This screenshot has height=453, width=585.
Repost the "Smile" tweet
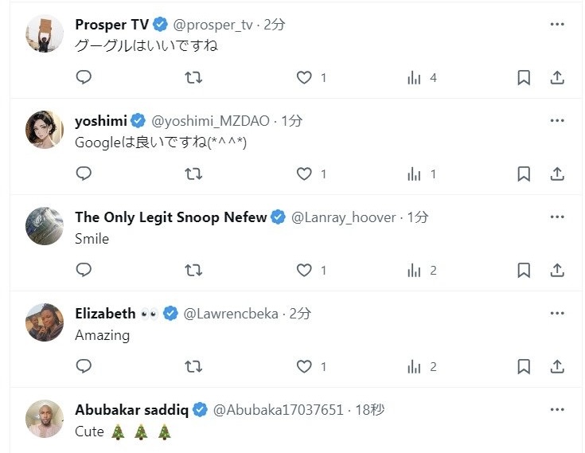[193, 270]
